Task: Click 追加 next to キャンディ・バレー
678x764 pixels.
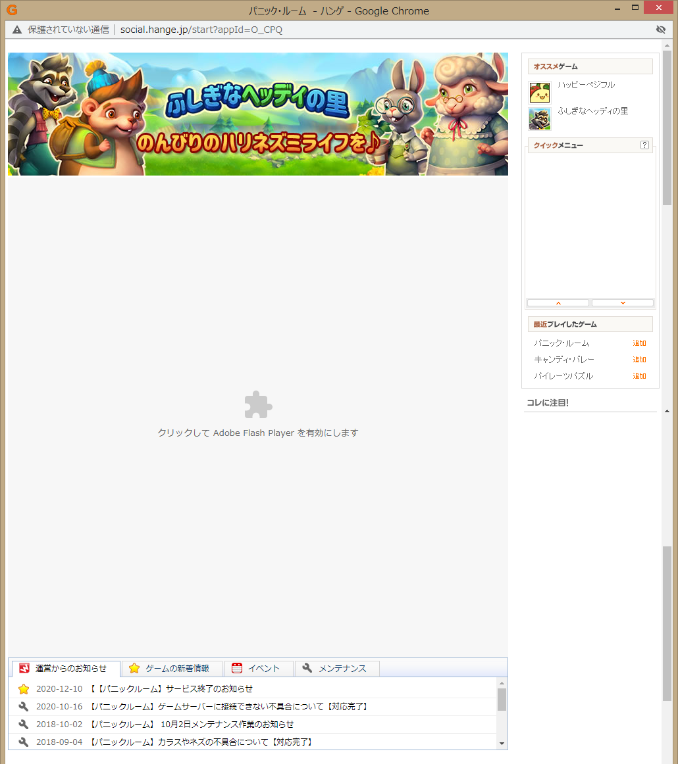Action: tap(639, 360)
